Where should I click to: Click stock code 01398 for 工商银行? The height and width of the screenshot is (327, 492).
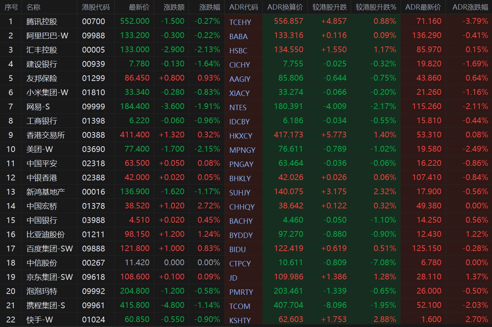click(x=94, y=121)
